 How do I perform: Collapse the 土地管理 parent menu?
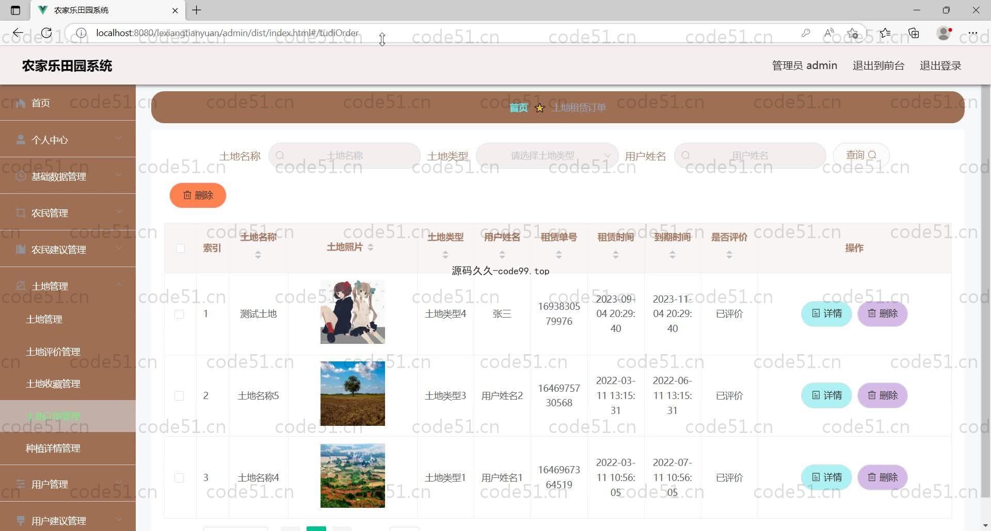(x=68, y=286)
